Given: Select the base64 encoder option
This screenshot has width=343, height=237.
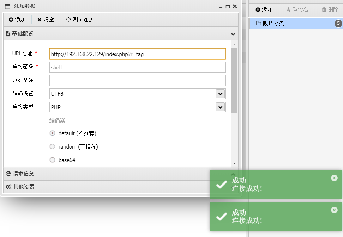Looking at the screenshot, I should [x=53, y=160].
